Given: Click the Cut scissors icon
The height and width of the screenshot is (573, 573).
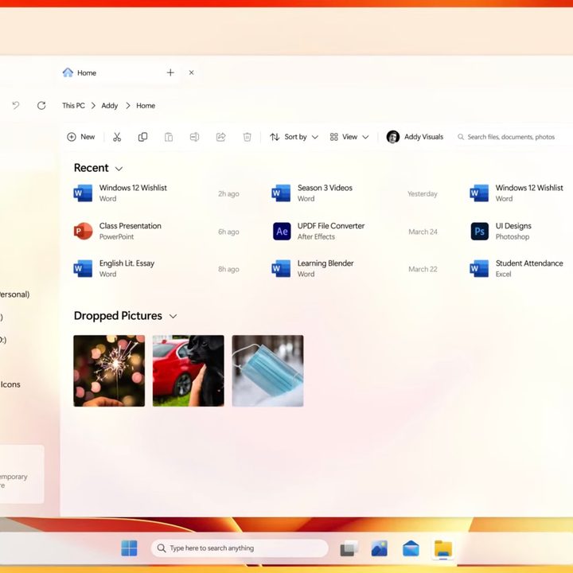Looking at the screenshot, I should pyautogui.click(x=117, y=137).
